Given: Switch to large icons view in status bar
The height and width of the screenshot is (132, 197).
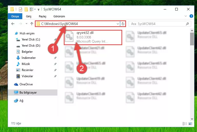Looking at the screenshot, I should click(190, 124).
